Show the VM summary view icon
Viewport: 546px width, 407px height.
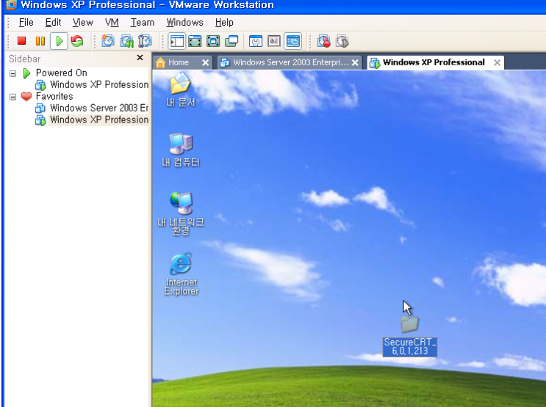[256, 41]
